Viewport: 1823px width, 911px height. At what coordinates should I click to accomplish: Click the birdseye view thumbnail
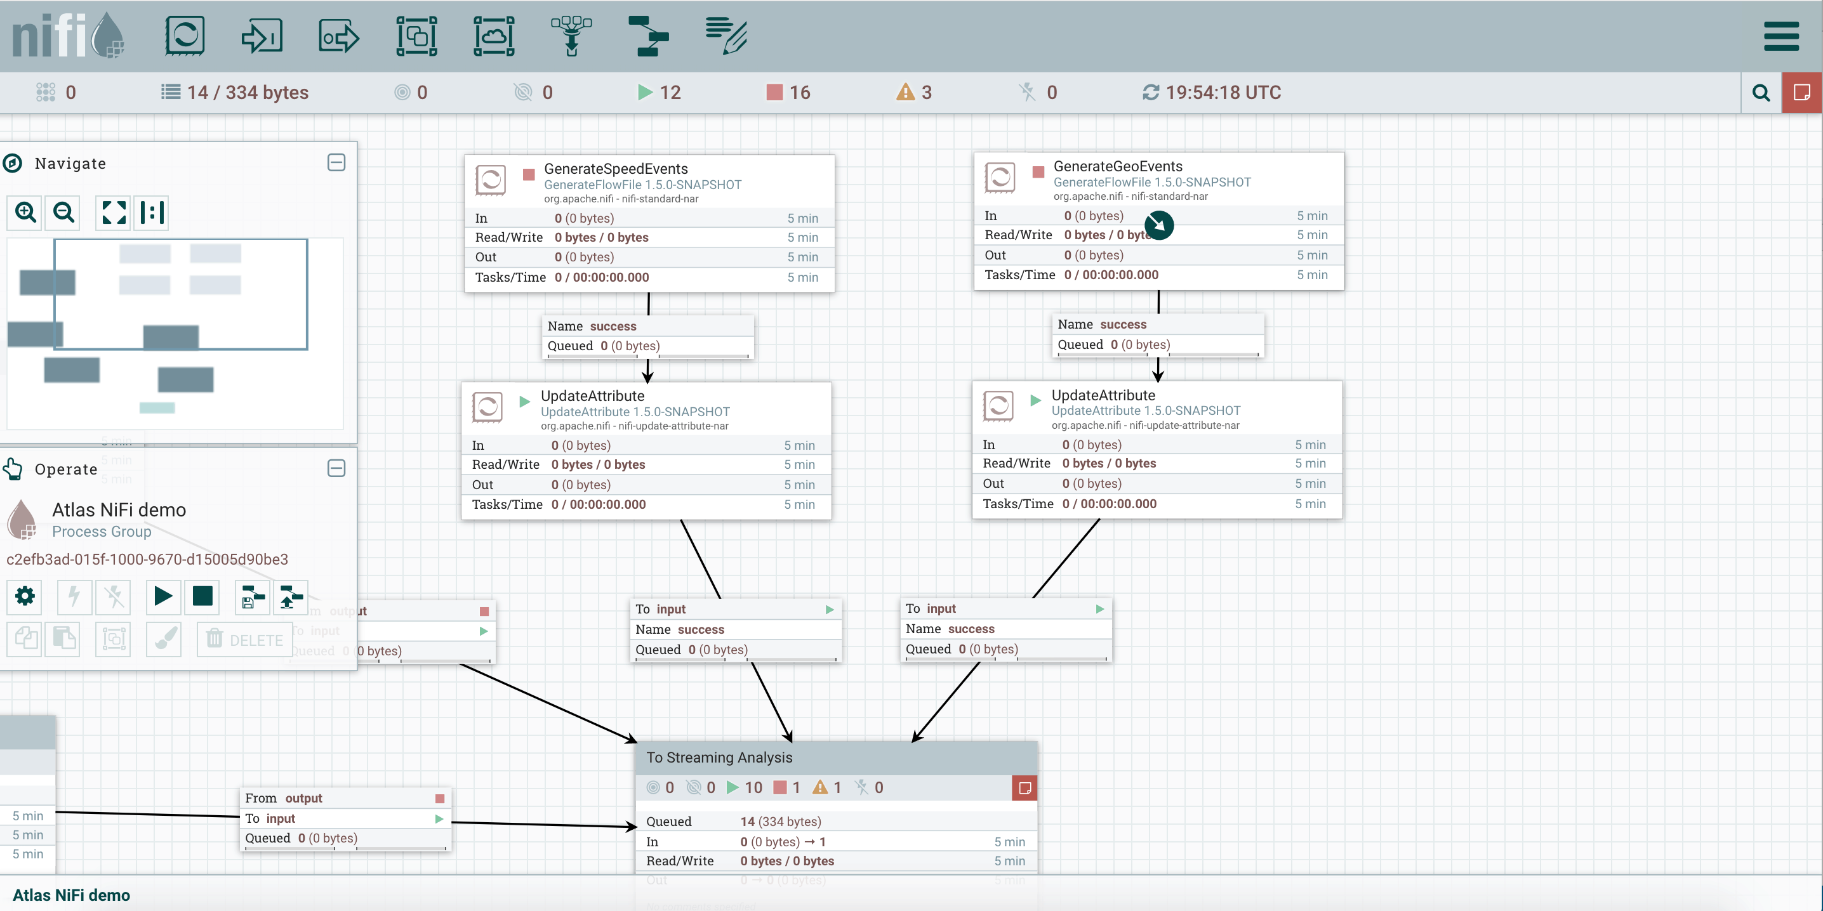(x=175, y=332)
